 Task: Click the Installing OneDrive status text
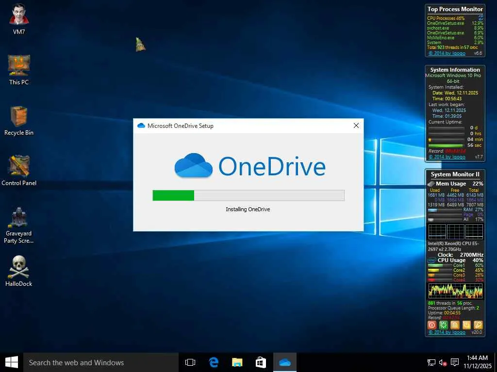pos(248,209)
